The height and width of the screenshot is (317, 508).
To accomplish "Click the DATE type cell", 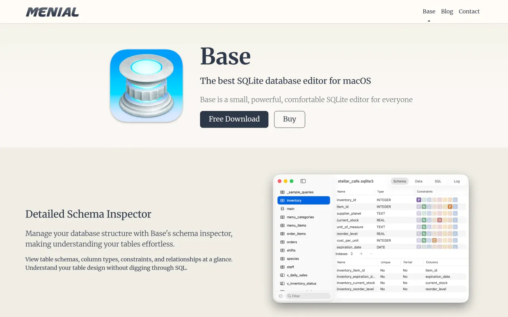I will pyautogui.click(x=381, y=247).
